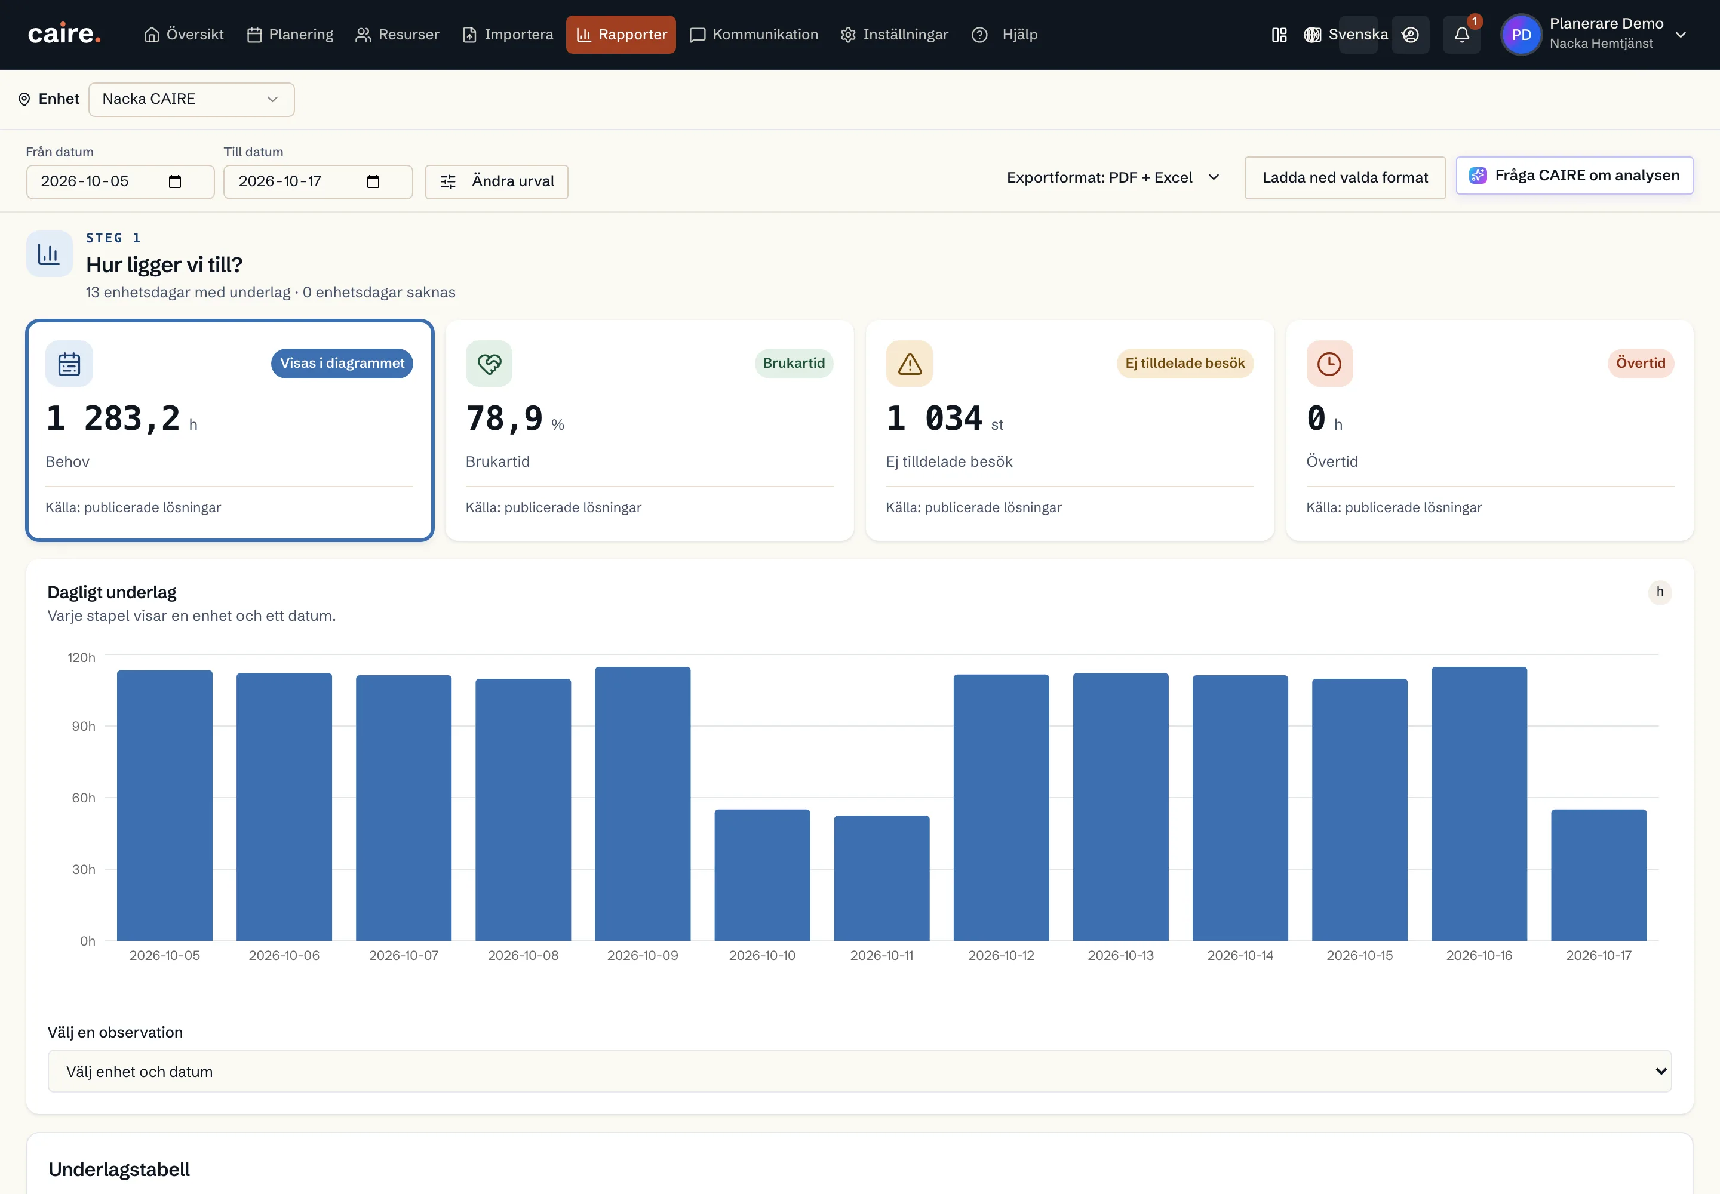Switch language via Svenska selector
This screenshot has width=1720, height=1194.
tap(1346, 35)
